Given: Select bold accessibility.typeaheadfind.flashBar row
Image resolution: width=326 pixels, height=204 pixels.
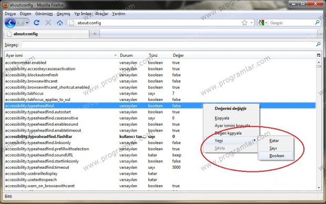Looking at the screenshot, I should pos(160,137).
